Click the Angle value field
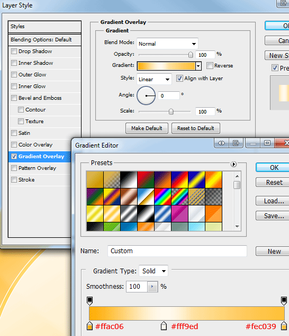 [x=169, y=96]
